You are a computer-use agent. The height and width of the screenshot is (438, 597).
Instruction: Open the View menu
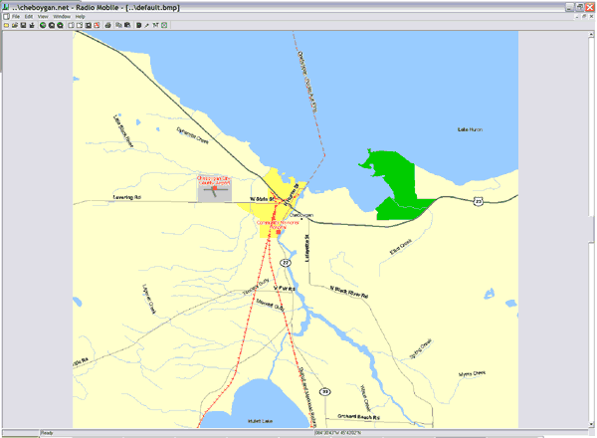(43, 17)
